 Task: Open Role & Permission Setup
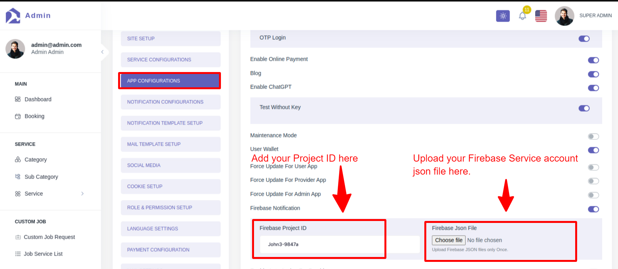point(171,207)
